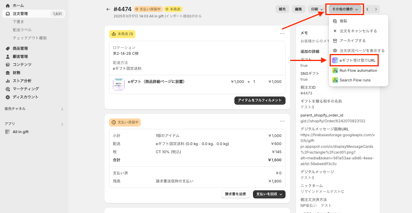Viewport: 412px width, 213px height.
Task: Choose 注文をキャンセルする from menu
Action: click(x=358, y=31)
